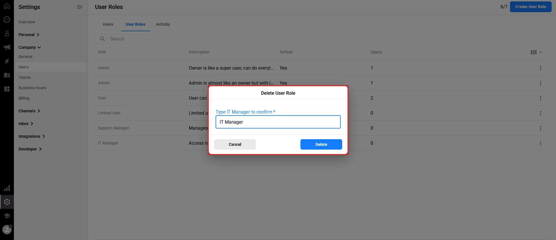Switch to the Activity tab

[x=163, y=24]
